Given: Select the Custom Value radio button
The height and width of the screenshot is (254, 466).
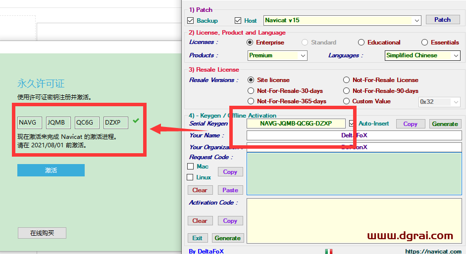Looking at the screenshot, I should point(346,101).
